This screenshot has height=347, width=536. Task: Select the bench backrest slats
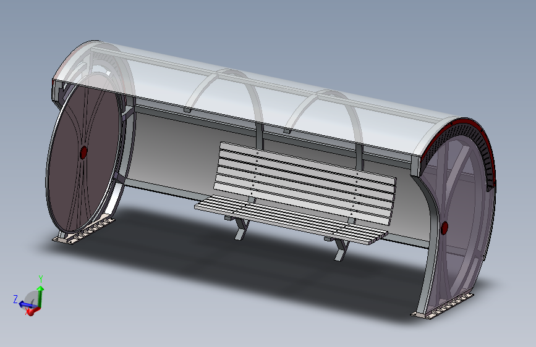coord(305,183)
